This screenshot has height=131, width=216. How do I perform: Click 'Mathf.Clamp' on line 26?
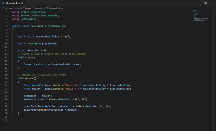[x=48, y=99]
